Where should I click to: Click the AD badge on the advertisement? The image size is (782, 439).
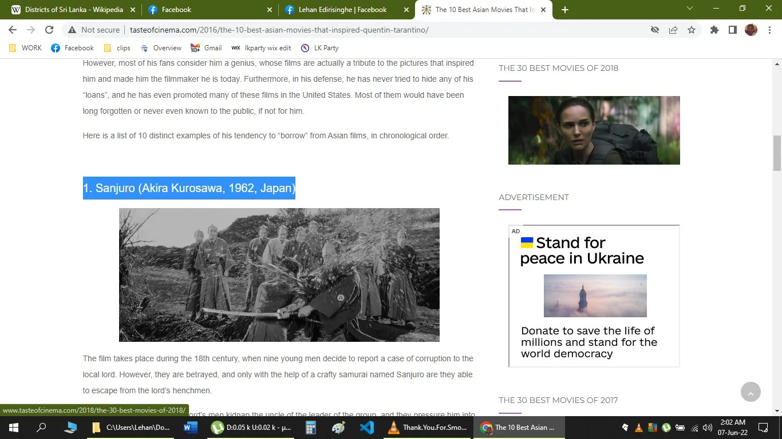(516, 231)
